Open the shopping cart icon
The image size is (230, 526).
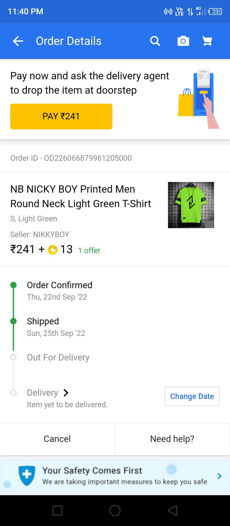click(207, 41)
